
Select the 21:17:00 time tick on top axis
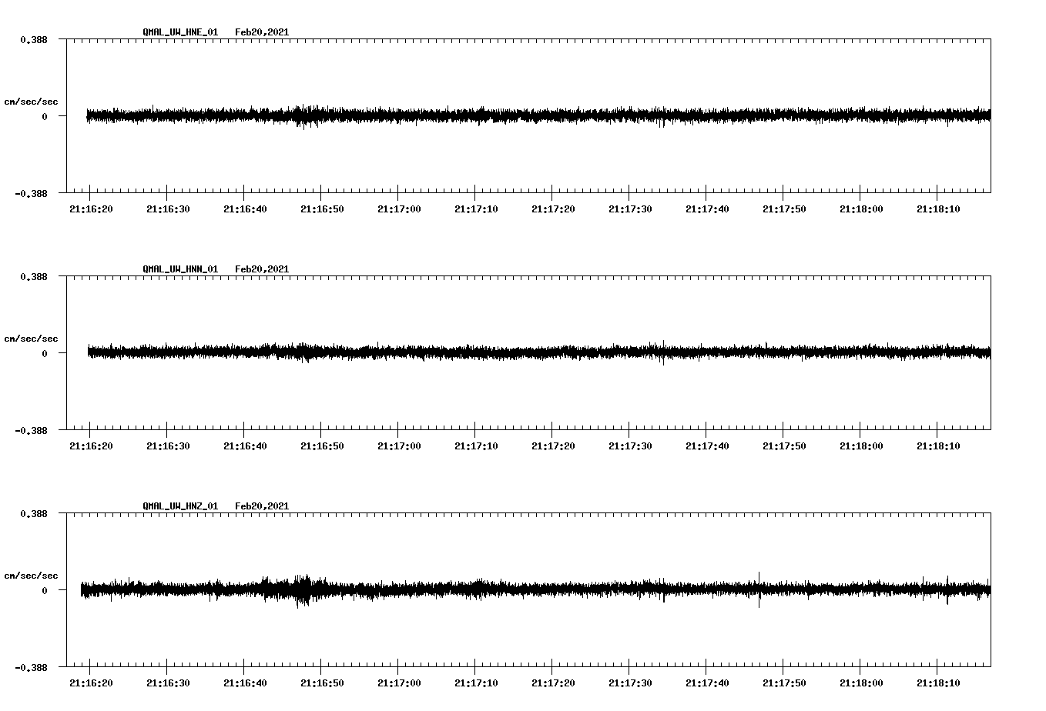coord(399,208)
